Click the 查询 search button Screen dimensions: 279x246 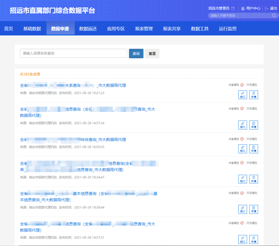(136, 53)
